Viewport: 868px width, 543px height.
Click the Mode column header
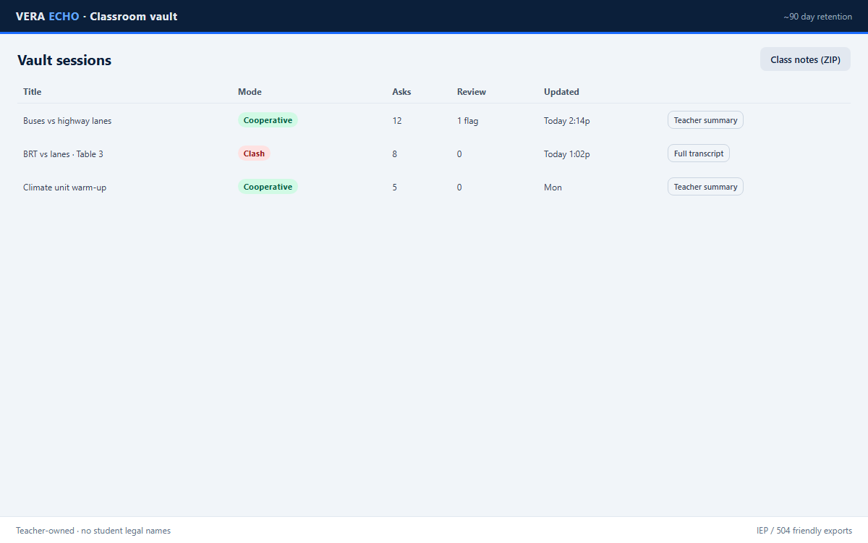(x=250, y=92)
